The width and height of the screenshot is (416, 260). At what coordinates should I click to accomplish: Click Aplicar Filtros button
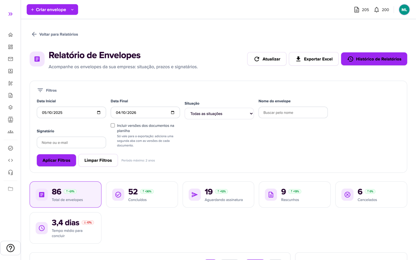coord(56,160)
